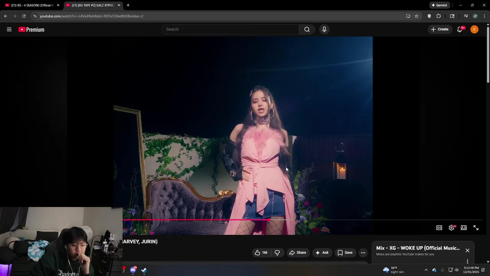Viewport: 490px width, 276px height.
Task: Dislike the video
Action: (x=277, y=253)
